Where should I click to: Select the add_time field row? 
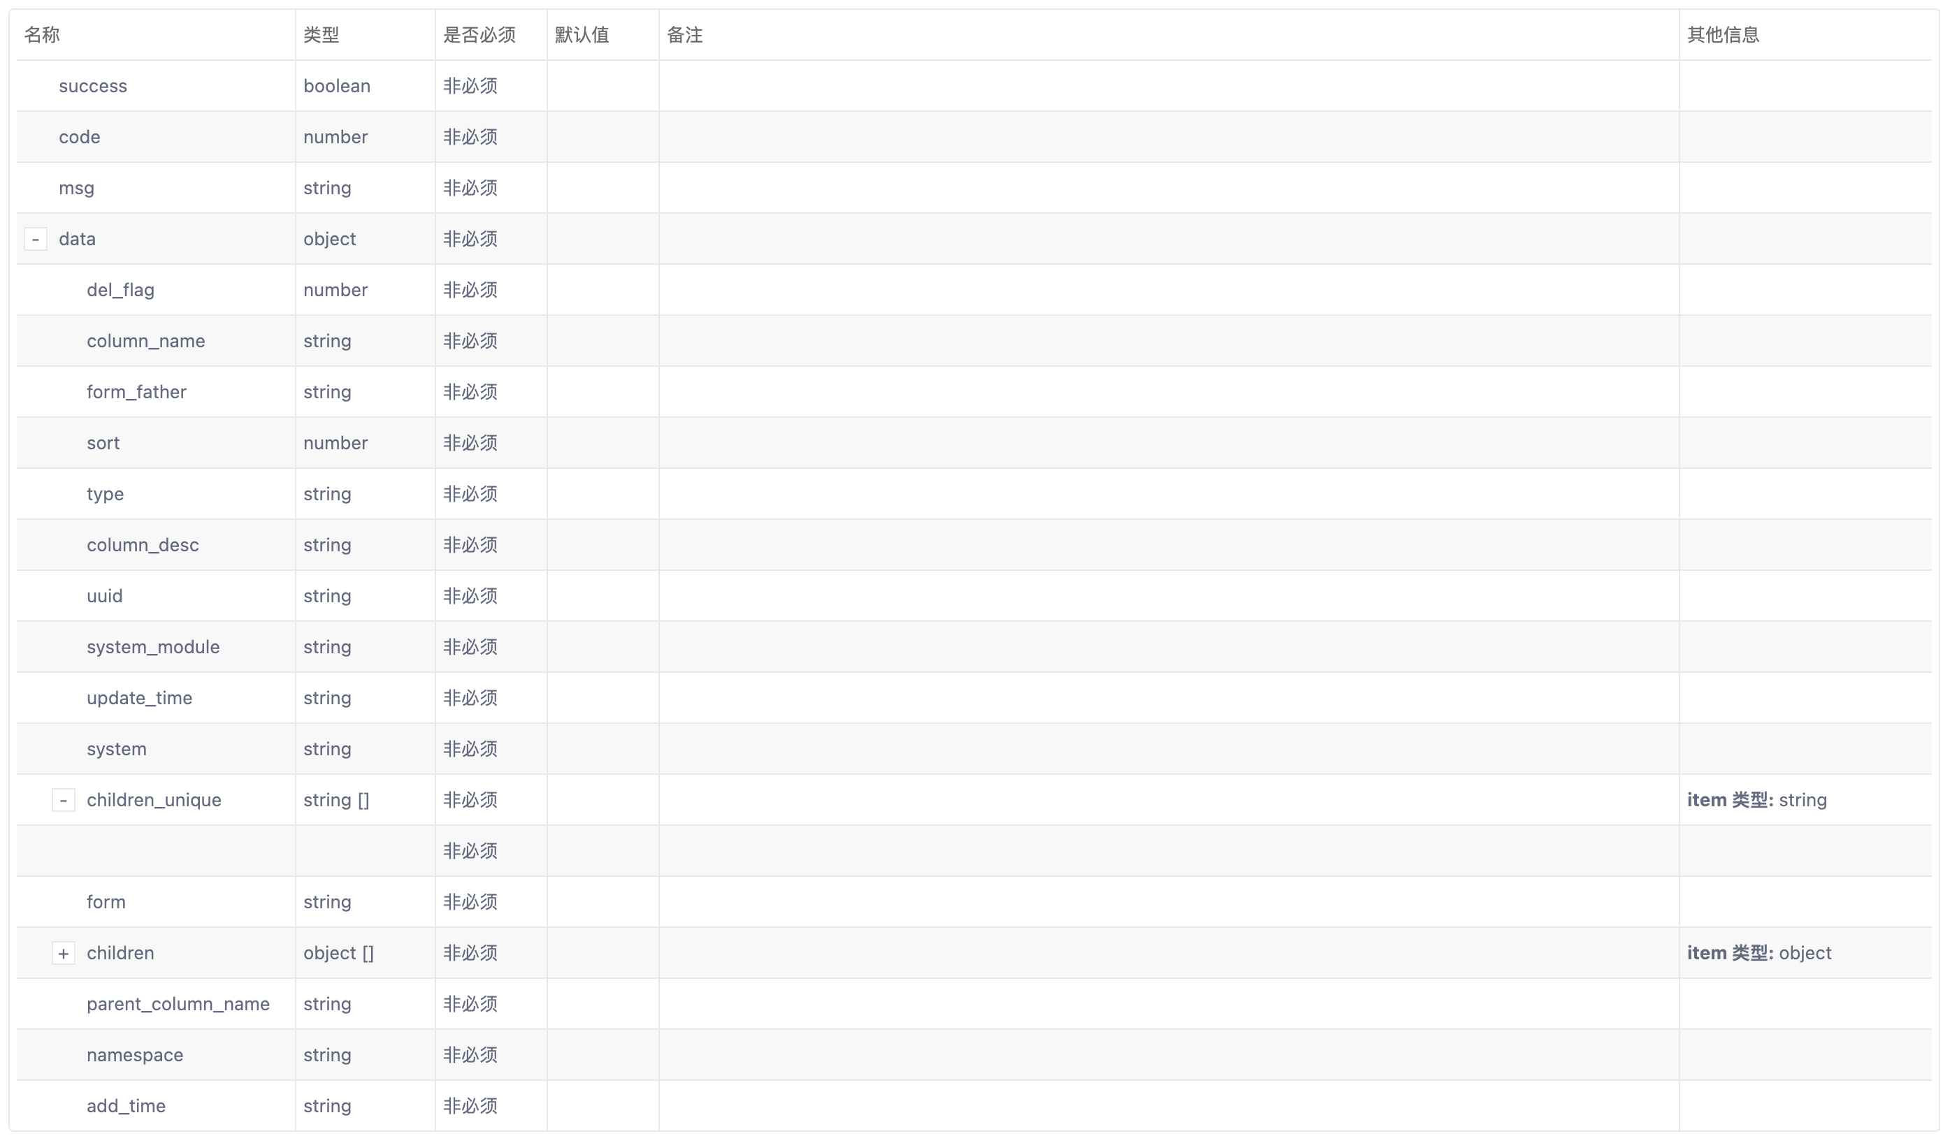126,1107
